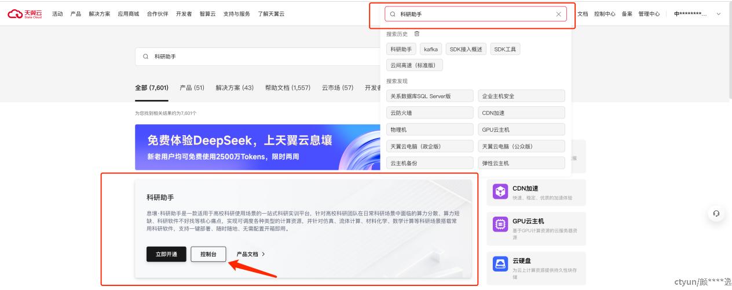The height and width of the screenshot is (290, 732).
Task: Choose suggestion 天翼云电脑（政企版）
Action: [430, 147]
